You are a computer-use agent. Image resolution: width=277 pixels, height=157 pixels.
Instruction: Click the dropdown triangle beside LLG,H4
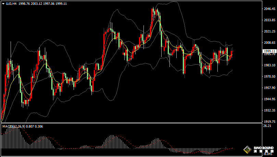(3, 3)
